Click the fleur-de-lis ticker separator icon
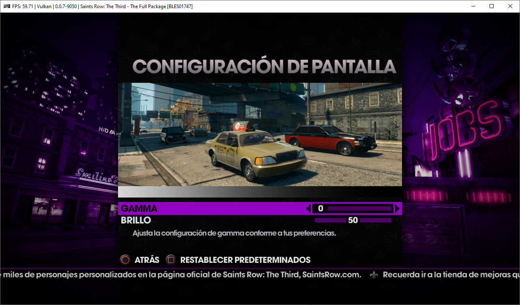 [x=374, y=275]
